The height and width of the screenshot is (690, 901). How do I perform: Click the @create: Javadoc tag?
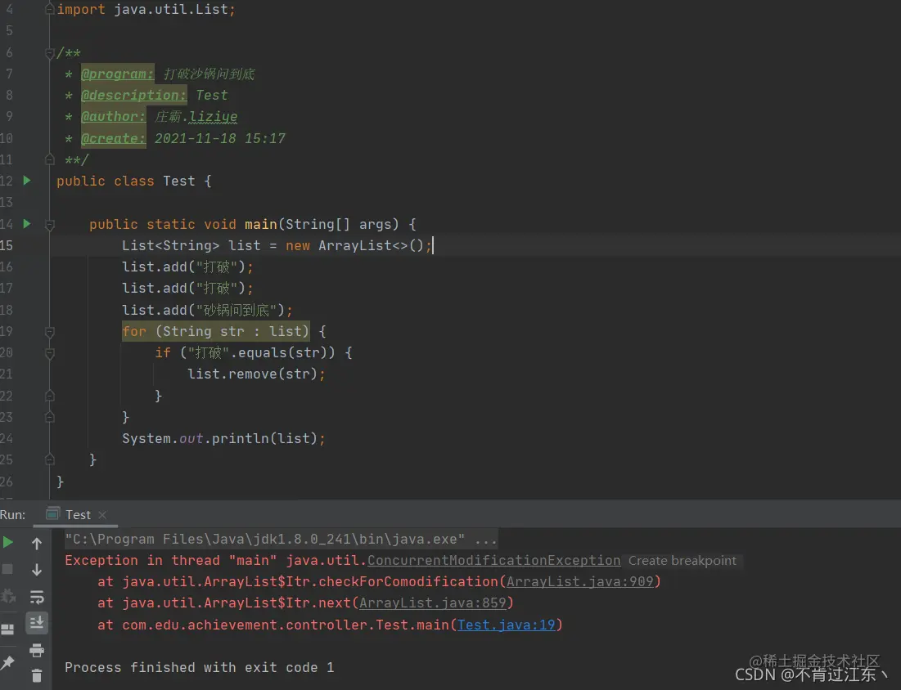pyautogui.click(x=113, y=138)
